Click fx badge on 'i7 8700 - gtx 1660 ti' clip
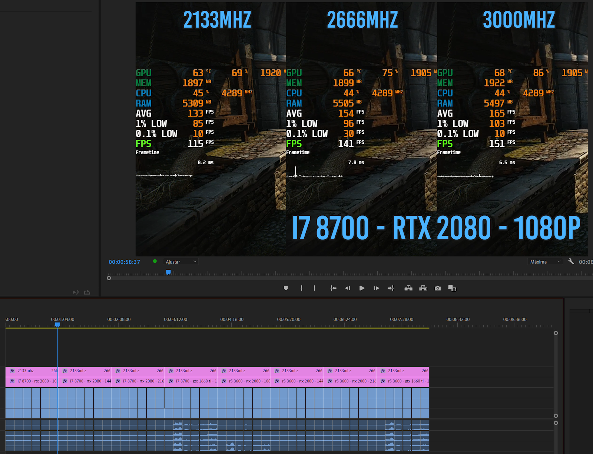 [x=171, y=381]
